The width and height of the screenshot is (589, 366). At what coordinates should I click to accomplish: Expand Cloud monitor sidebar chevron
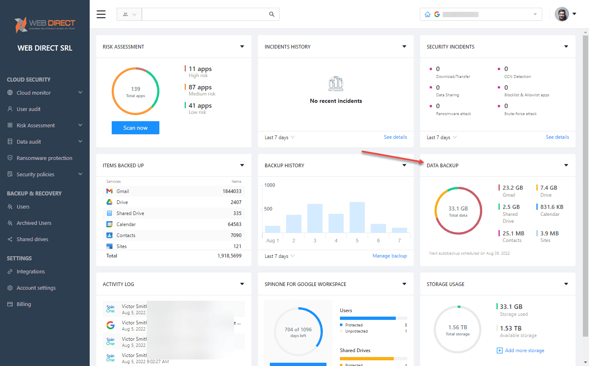point(80,93)
